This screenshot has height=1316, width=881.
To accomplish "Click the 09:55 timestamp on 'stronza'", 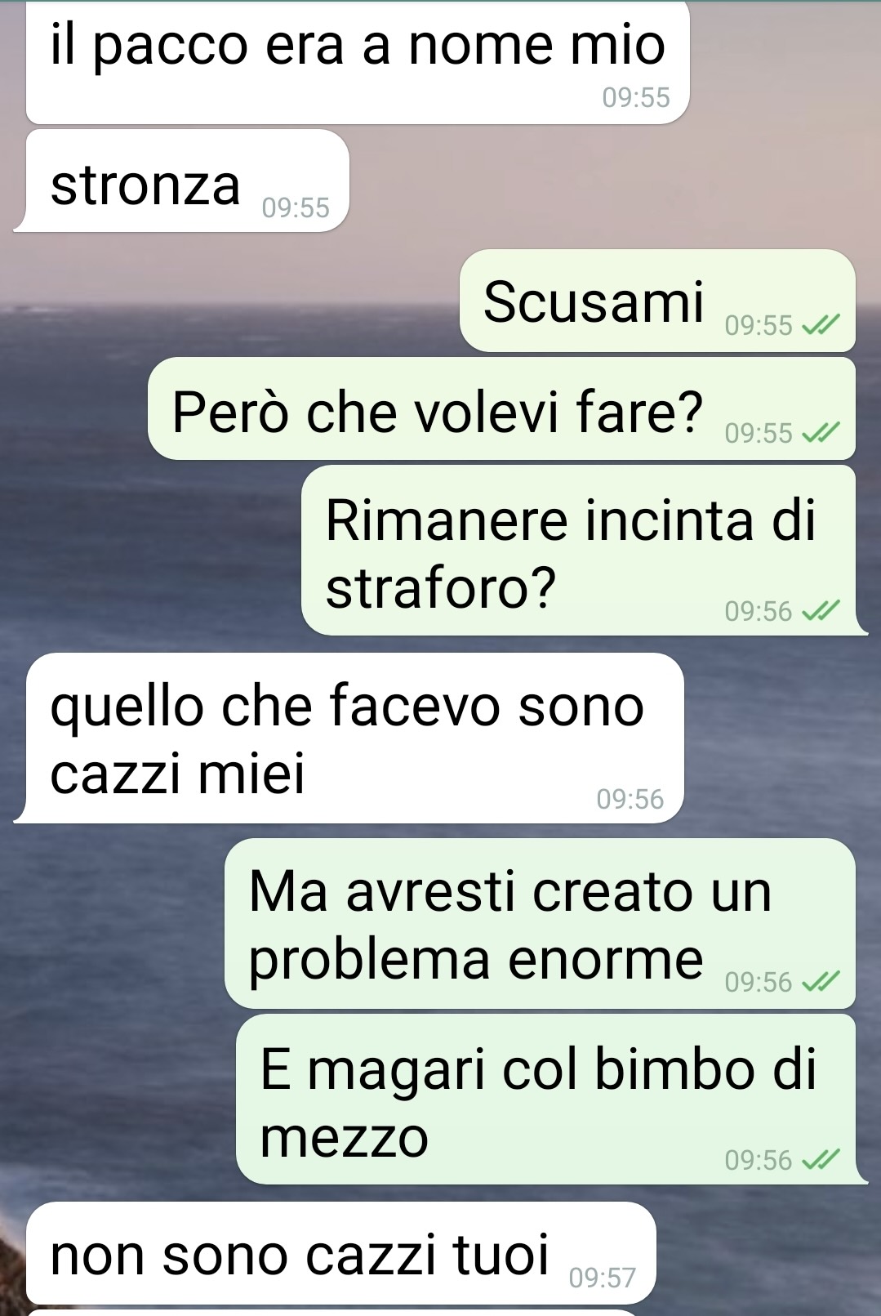I will pos(296,208).
